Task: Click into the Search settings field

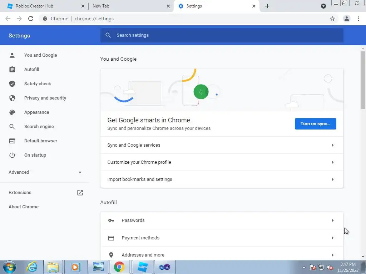Action: pos(222,35)
